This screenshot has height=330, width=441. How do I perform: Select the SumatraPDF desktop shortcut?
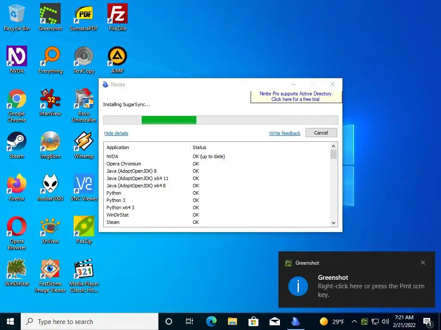(84, 17)
